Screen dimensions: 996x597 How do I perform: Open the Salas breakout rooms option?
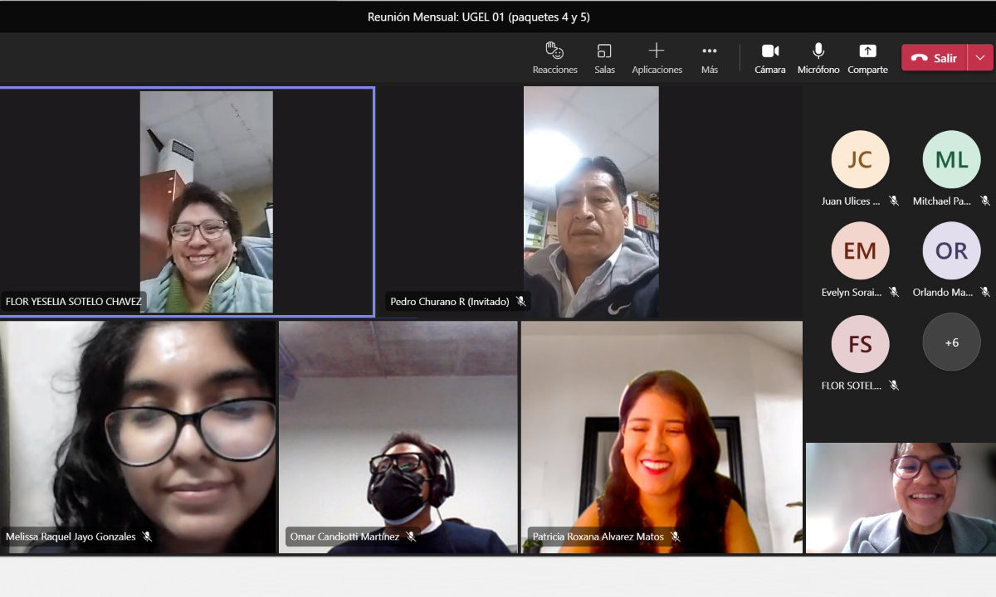coord(604,58)
